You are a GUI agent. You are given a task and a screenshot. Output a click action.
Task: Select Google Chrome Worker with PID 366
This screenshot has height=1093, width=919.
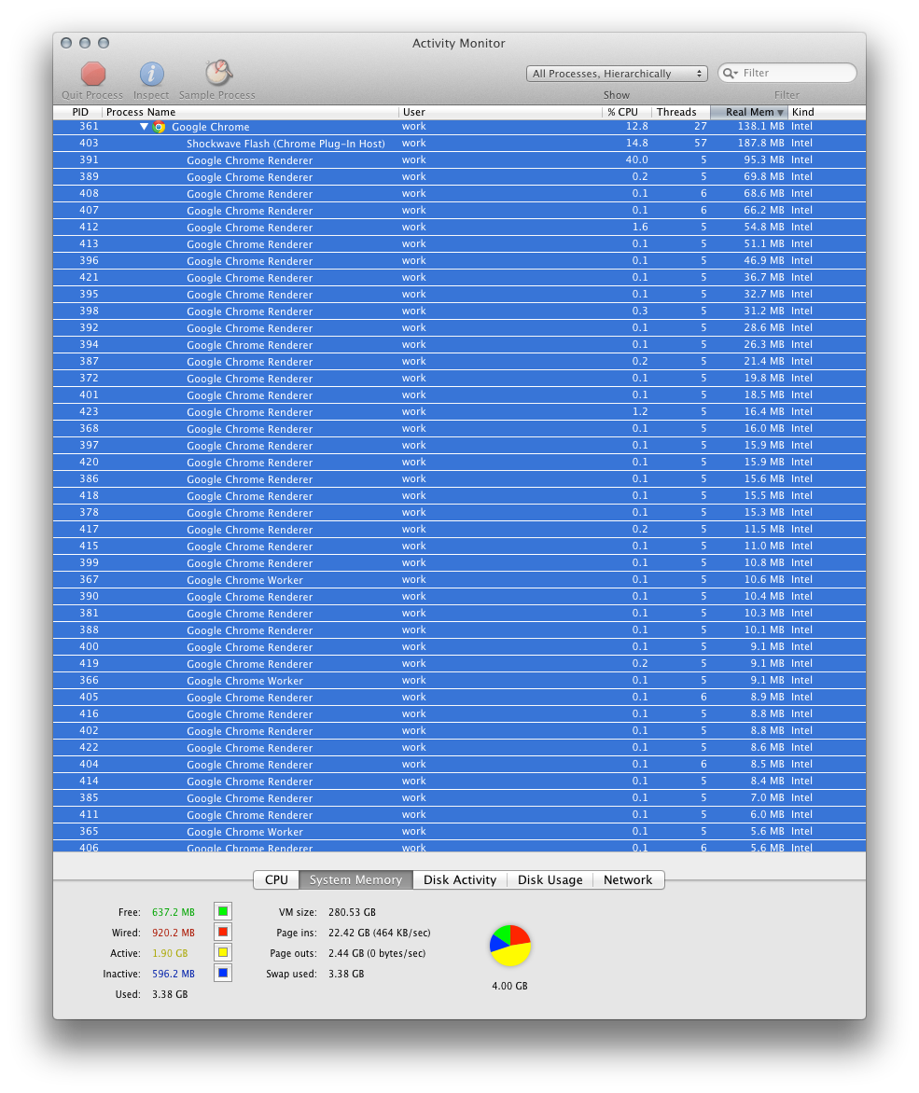(459, 681)
